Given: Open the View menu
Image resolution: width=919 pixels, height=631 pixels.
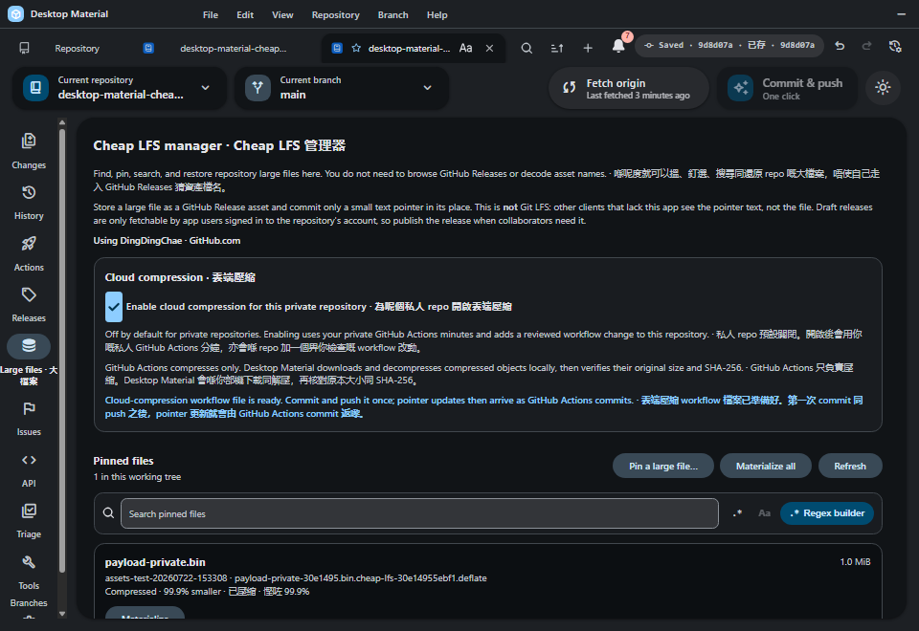Looking at the screenshot, I should [282, 14].
